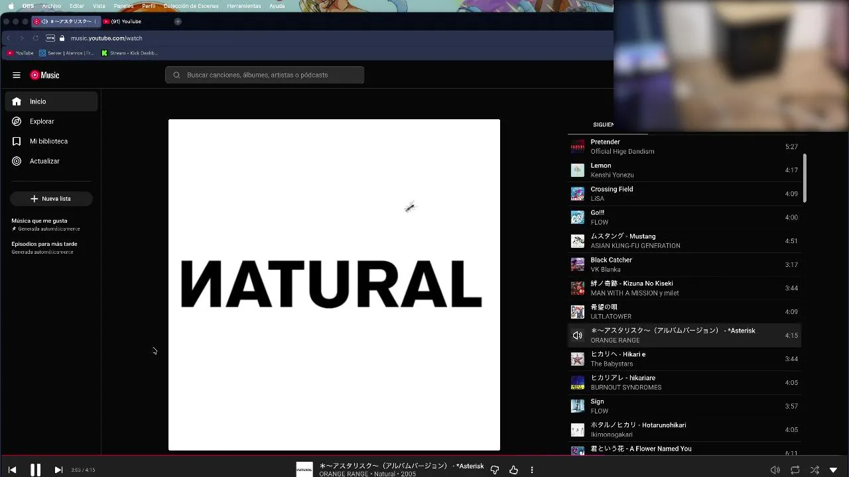Open the YouTube bookmark
849x477 pixels.
21,53
